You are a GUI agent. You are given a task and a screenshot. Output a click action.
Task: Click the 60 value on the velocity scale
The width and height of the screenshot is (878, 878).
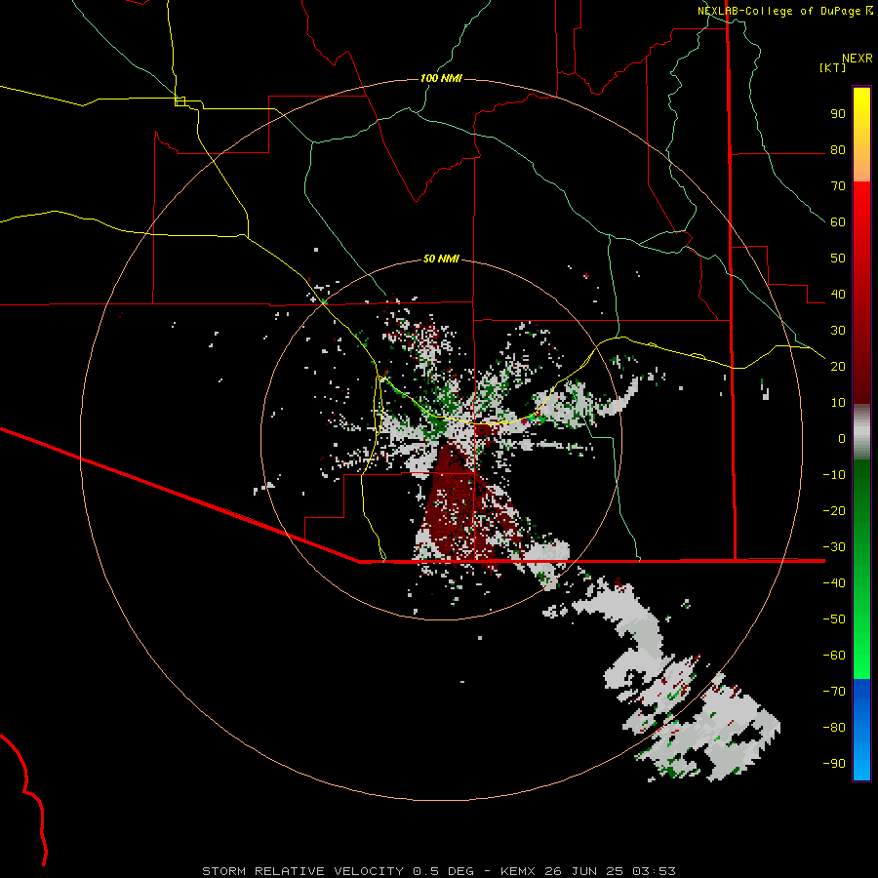pos(838,222)
